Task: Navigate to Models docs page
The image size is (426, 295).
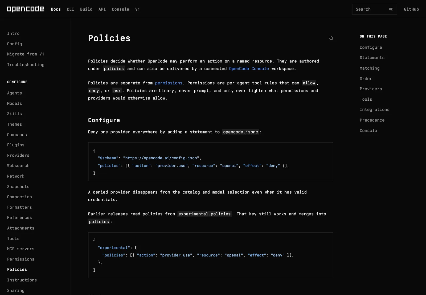Action: [x=15, y=103]
